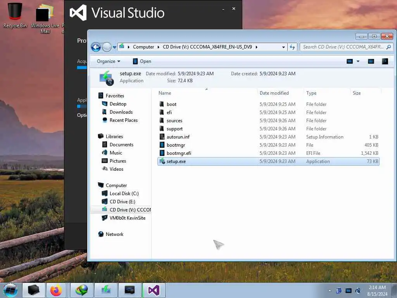Click the search magnifier icon
Image resolution: width=397 pixels, height=298 pixels.
click(388, 47)
